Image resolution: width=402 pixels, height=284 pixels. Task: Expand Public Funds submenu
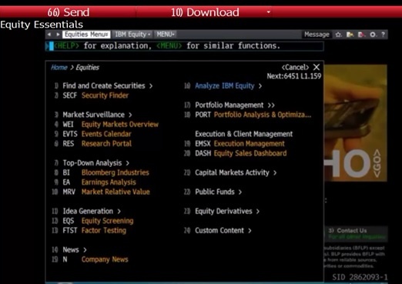pyautogui.click(x=218, y=192)
